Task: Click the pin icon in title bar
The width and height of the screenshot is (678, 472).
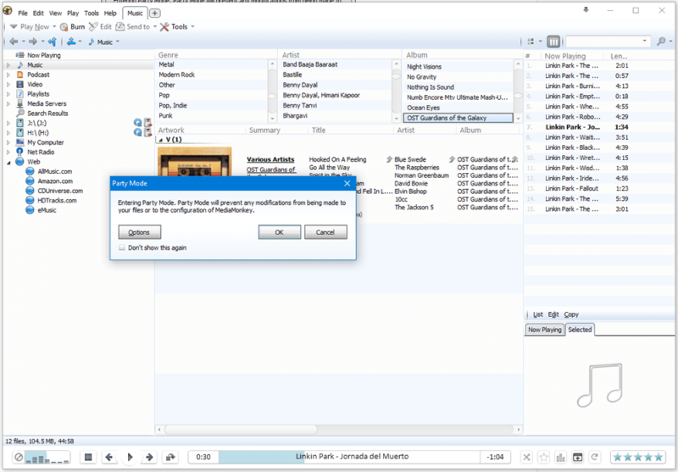Action: [x=586, y=10]
